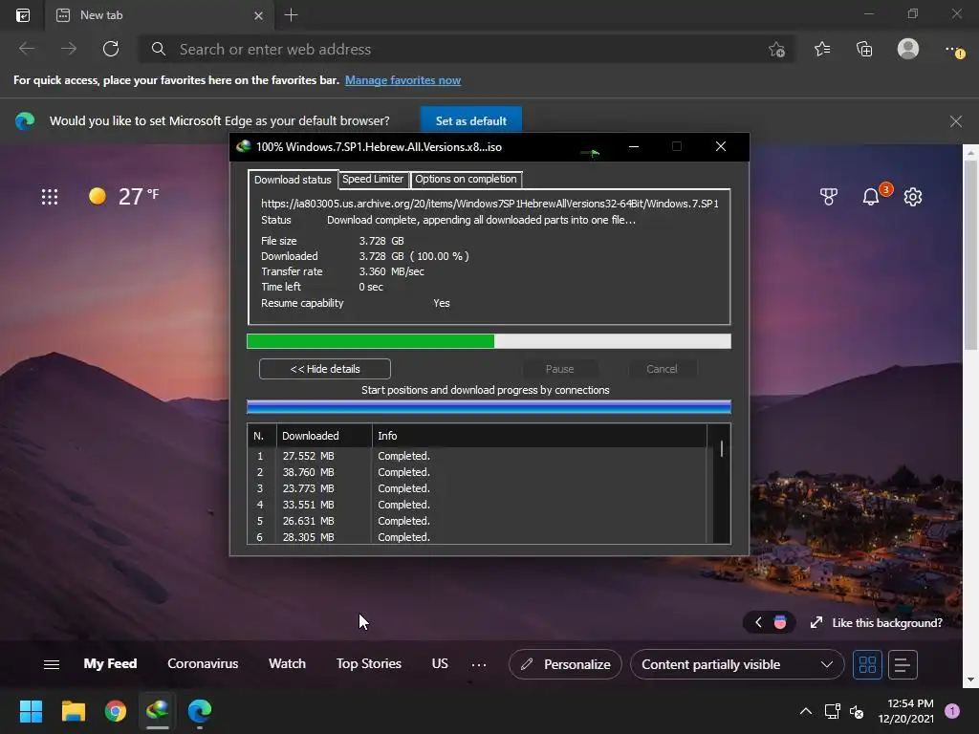
Task: Open Microsoft Edge from the taskbar
Action: coord(200,711)
